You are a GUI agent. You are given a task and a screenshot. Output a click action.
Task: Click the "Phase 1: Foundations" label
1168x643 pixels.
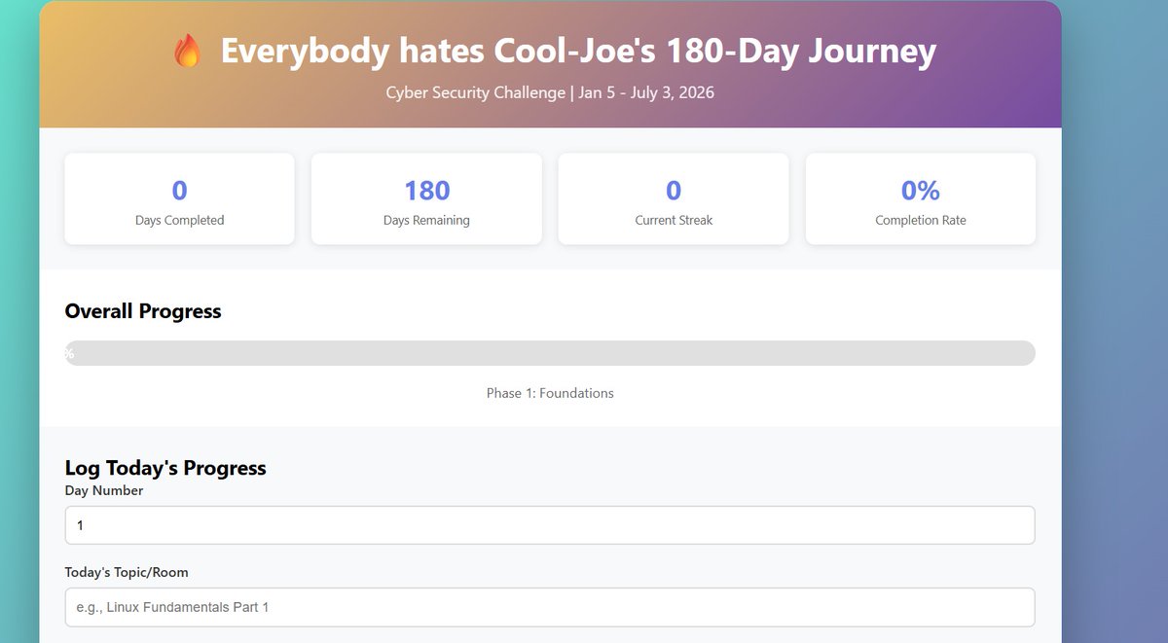550,393
